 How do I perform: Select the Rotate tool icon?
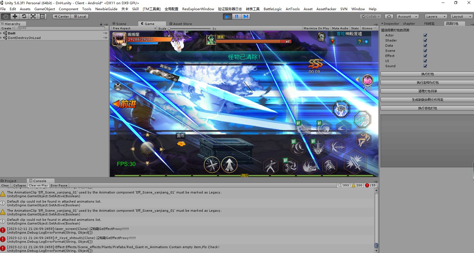(x=24, y=17)
